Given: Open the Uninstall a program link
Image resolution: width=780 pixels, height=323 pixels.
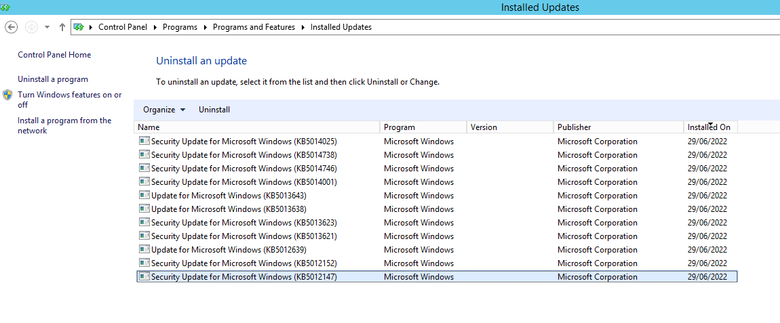Looking at the screenshot, I should click(53, 79).
